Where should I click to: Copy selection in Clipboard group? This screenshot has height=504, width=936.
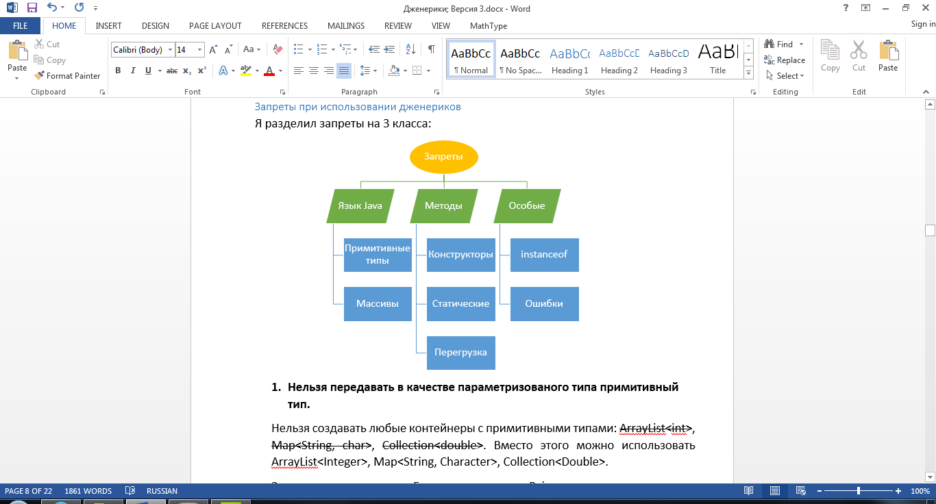coord(49,60)
